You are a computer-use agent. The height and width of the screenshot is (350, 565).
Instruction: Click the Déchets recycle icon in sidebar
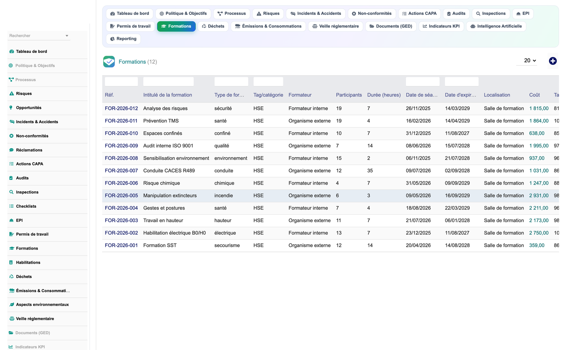coord(11,276)
